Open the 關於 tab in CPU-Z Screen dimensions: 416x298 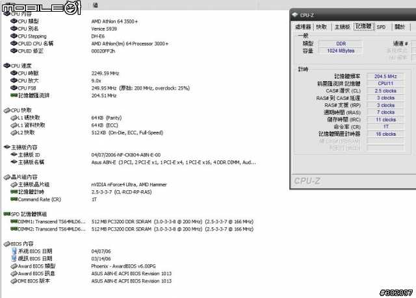[400, 27]
